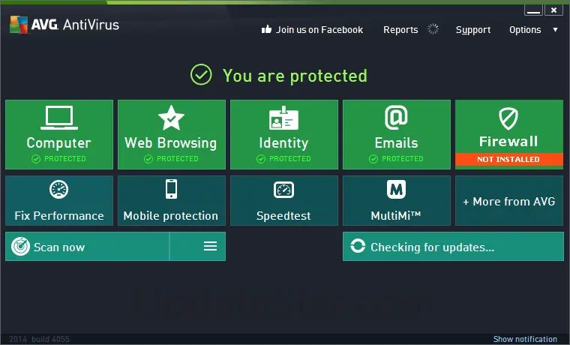Screen dimensions: 570x345
Task: Click Checking for updates button text
Action: [x=432, y=247]
